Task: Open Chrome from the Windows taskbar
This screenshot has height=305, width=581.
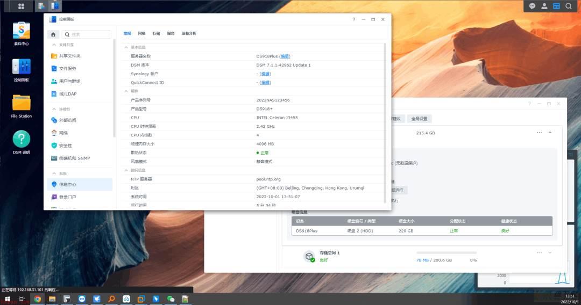Action: tap(38, 299)
